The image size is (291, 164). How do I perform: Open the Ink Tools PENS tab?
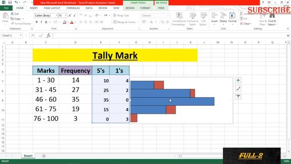[161, 8]
